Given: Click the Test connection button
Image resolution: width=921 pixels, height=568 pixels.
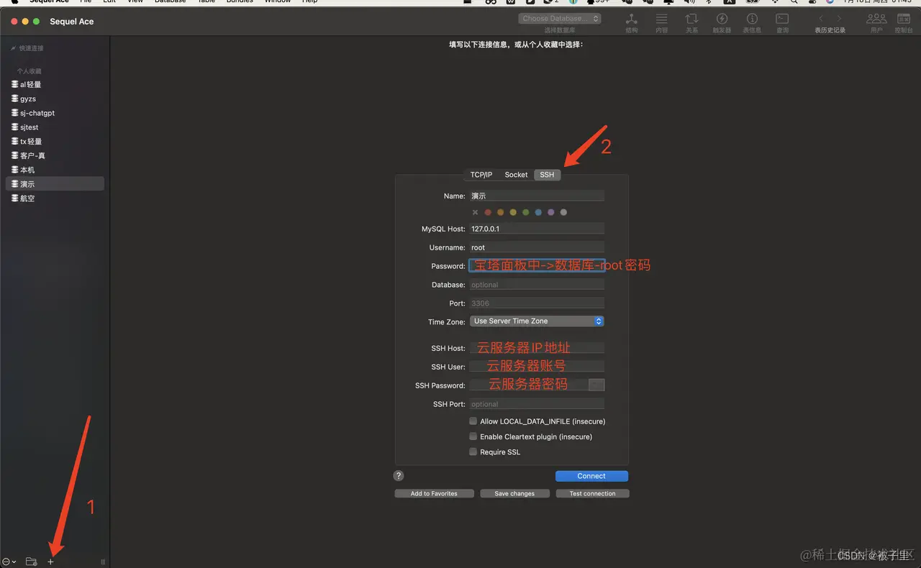Looking at the screenshot, I should [x=592, y=493].
